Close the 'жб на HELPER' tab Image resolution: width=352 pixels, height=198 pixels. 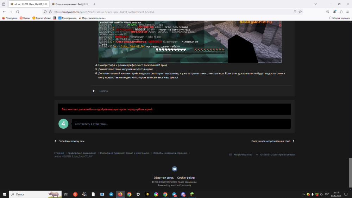pyautogui.click(x=46, y=4)
